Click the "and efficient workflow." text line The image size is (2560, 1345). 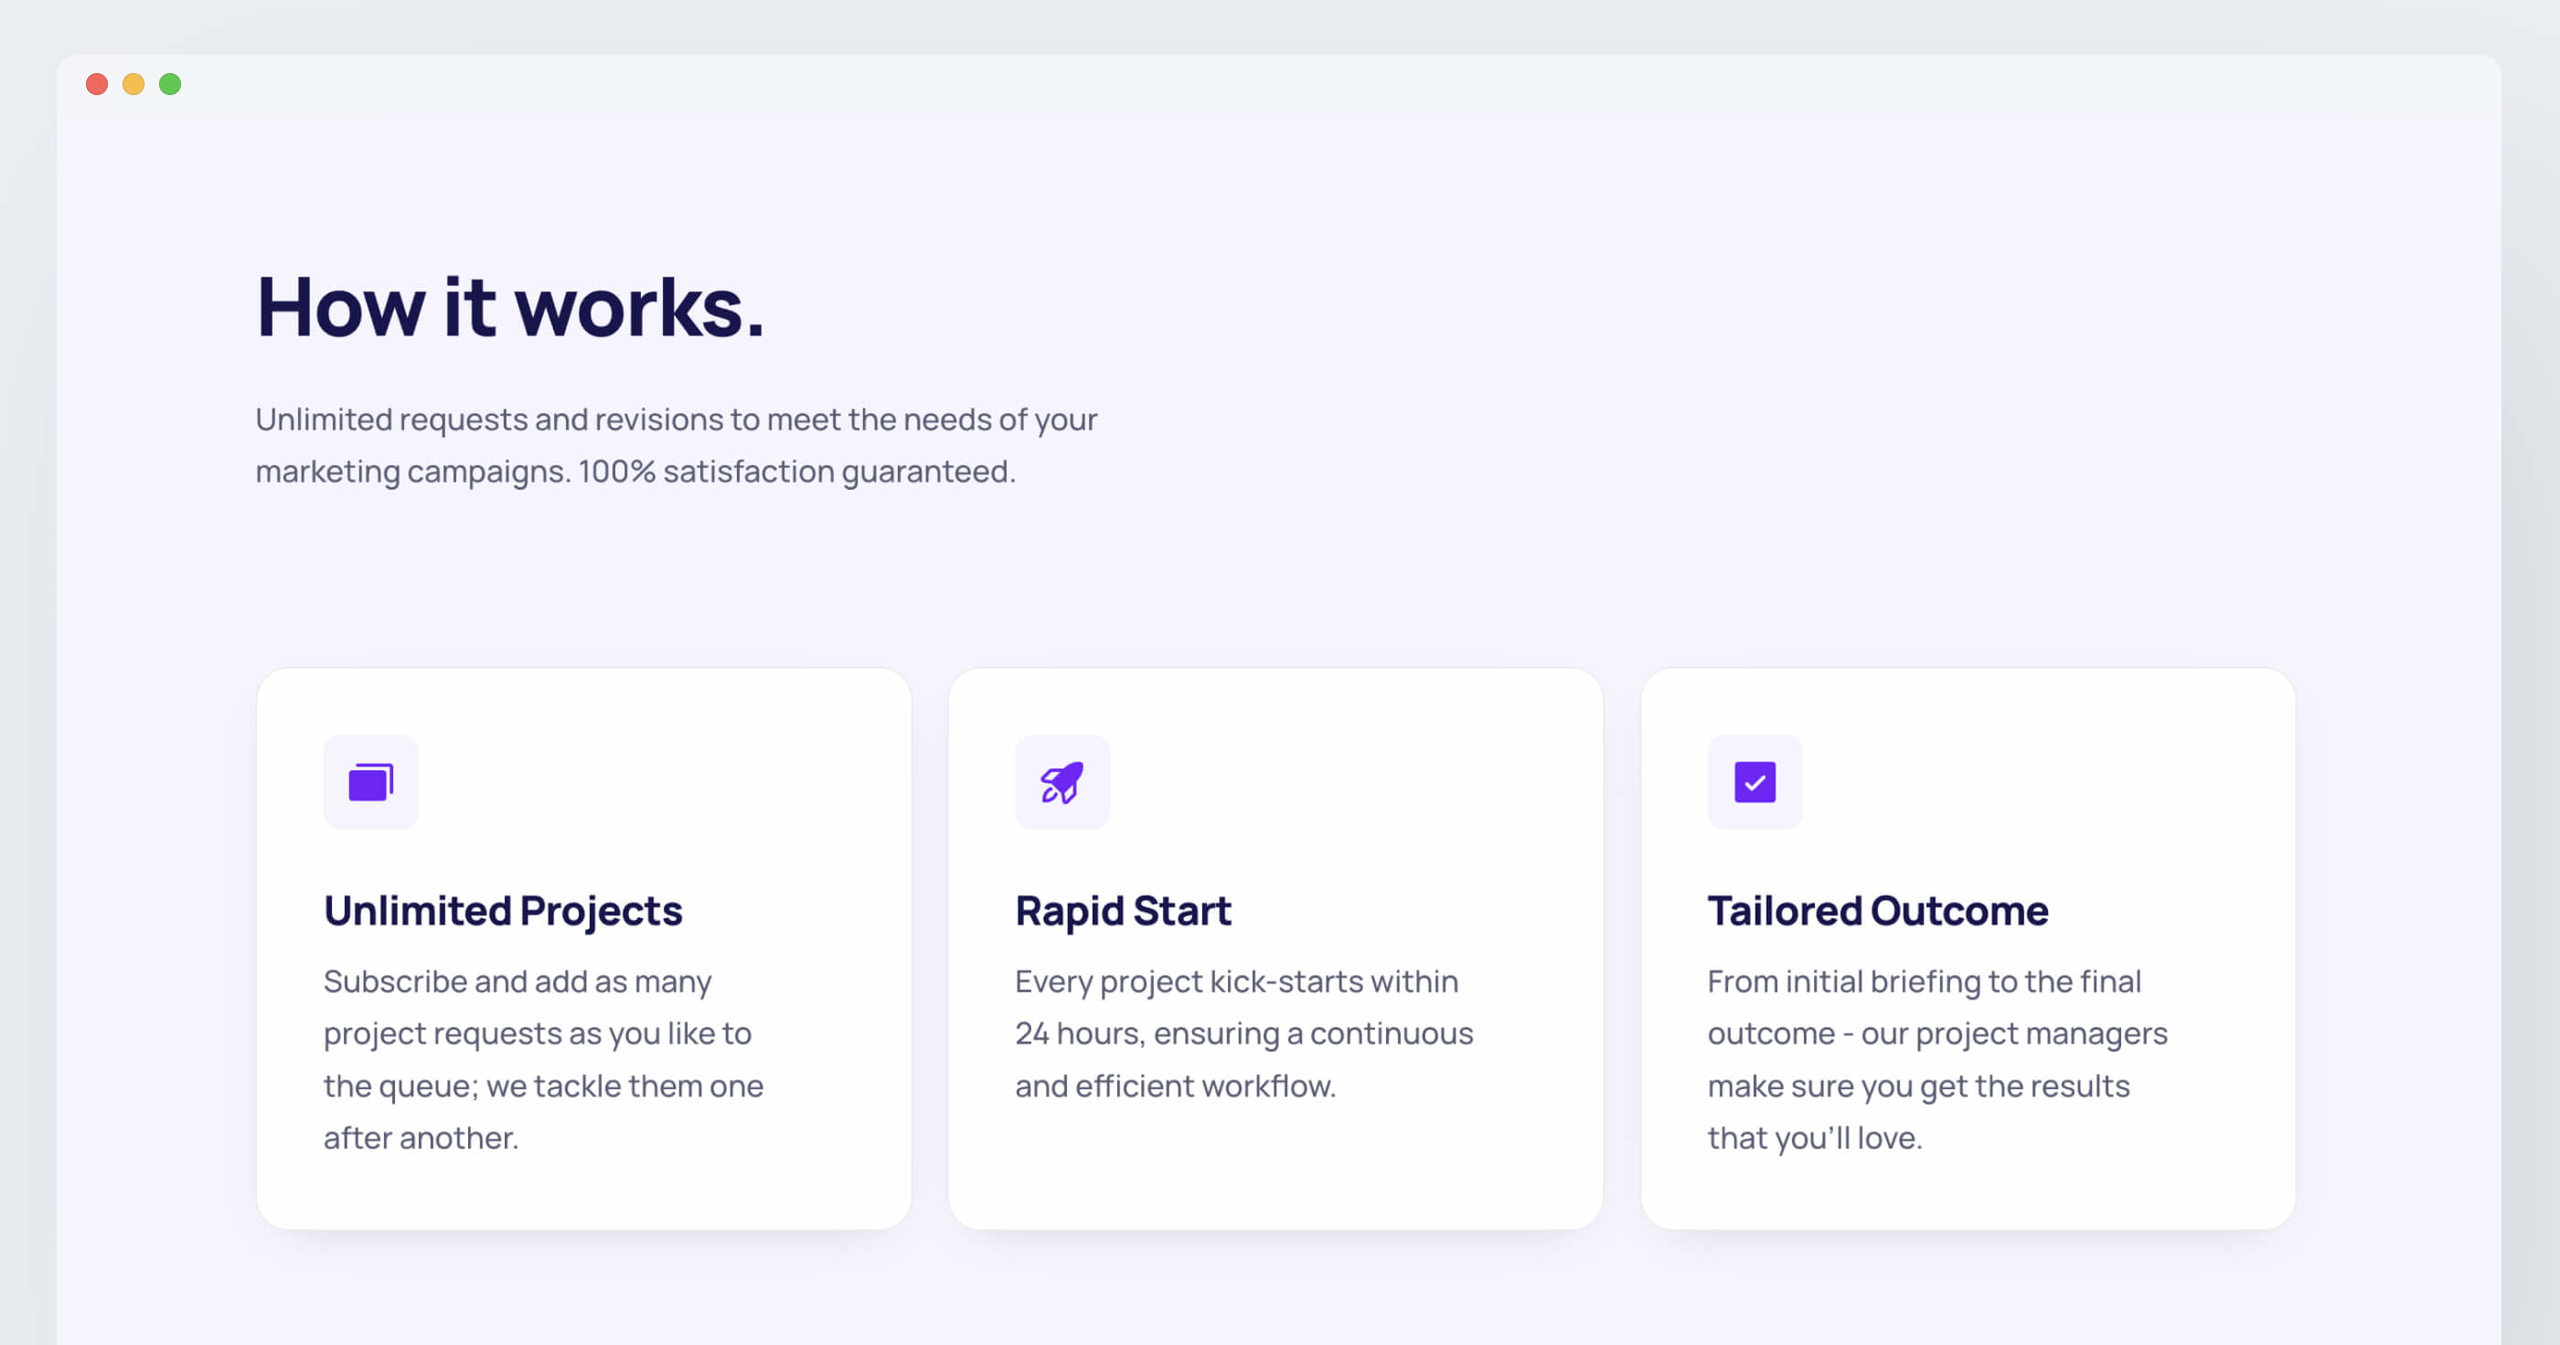coord(1176,1086)
